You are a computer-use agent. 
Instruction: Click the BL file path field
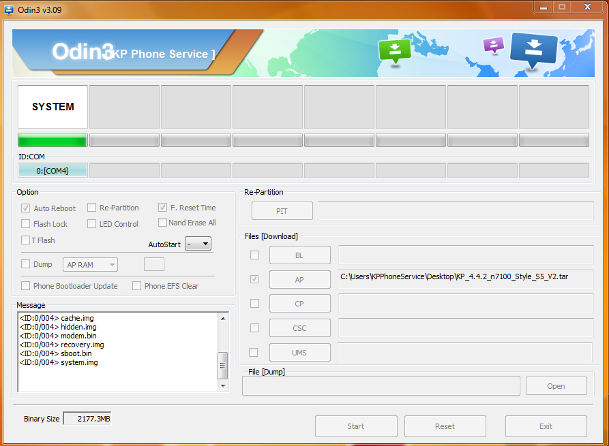point(466,255)
